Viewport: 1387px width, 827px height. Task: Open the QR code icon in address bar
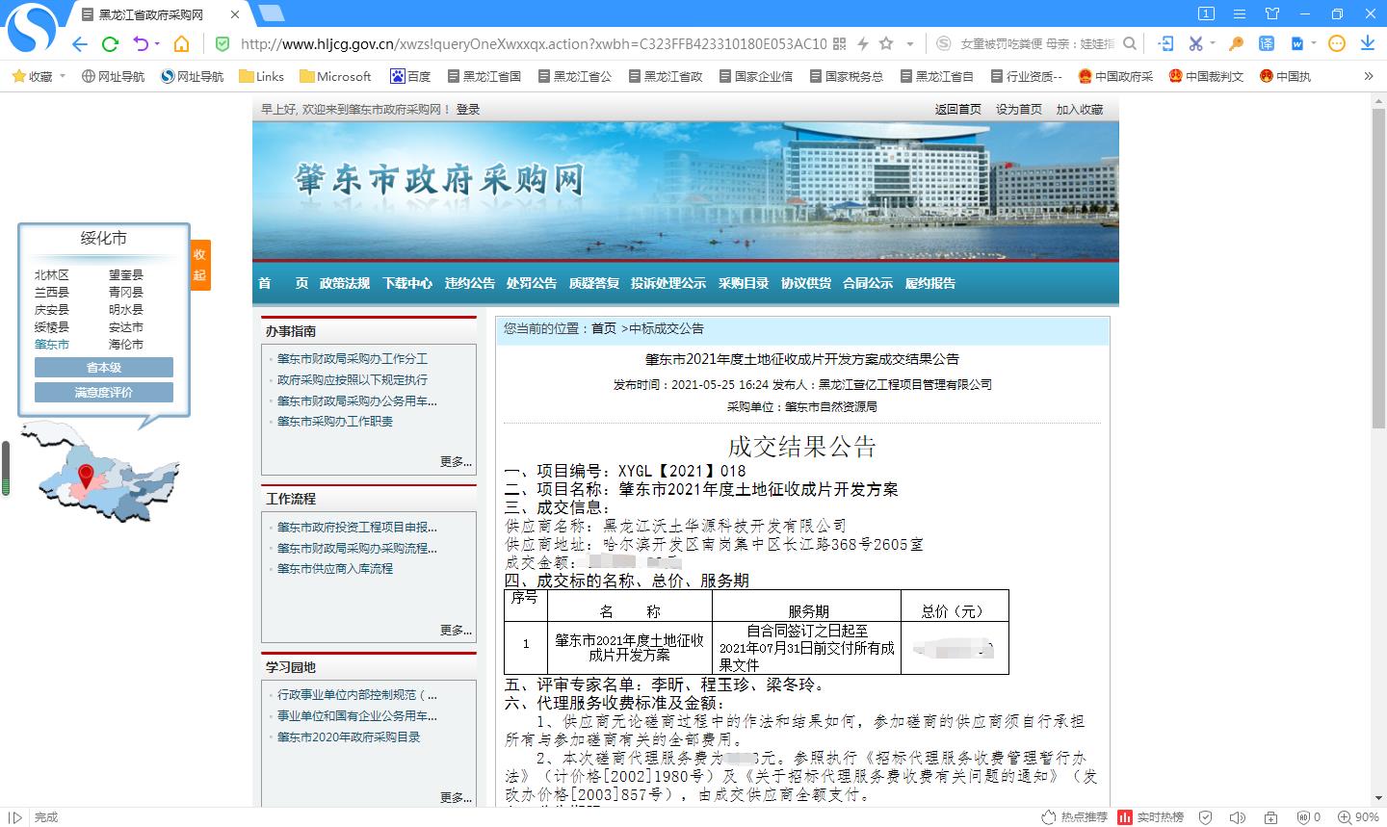(x=839, y=43)
